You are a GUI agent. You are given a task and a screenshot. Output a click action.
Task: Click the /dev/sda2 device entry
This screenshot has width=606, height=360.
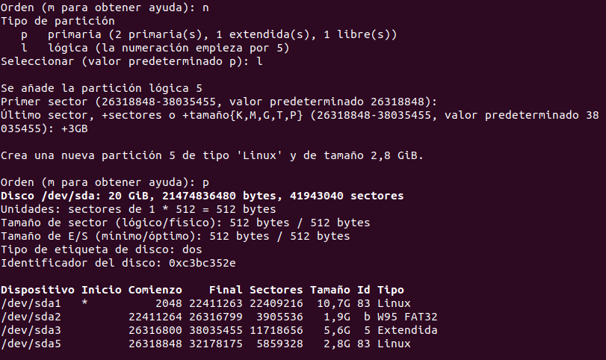point(31,317)
